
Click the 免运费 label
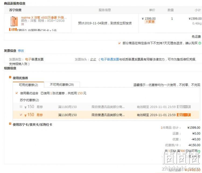pos(196,37)
